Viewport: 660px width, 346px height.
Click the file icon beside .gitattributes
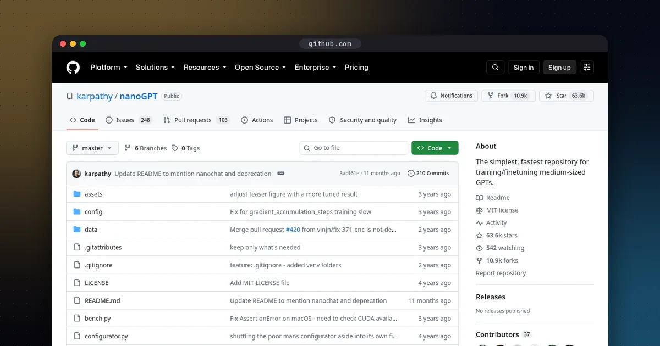77,248
